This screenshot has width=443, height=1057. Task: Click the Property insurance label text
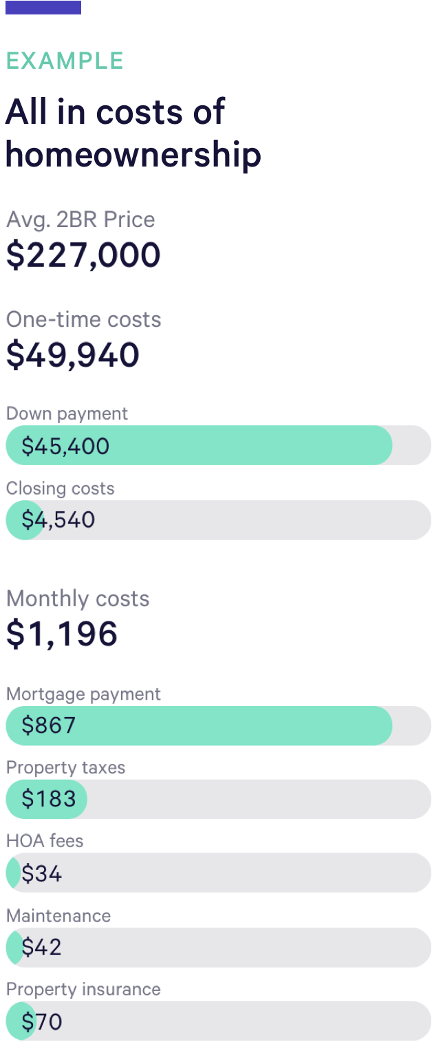coord(83,990)
